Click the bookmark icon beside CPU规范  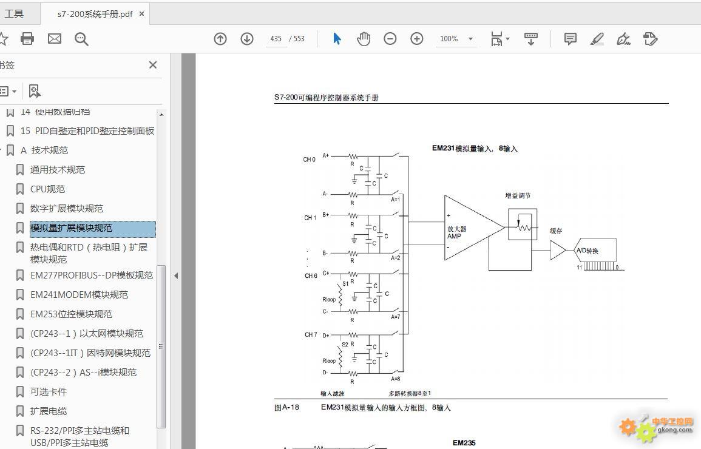pos(19,189)
